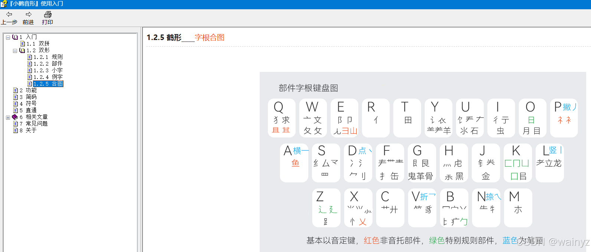
Task: Click the Print (打印) printer icon
Action: 47,14
